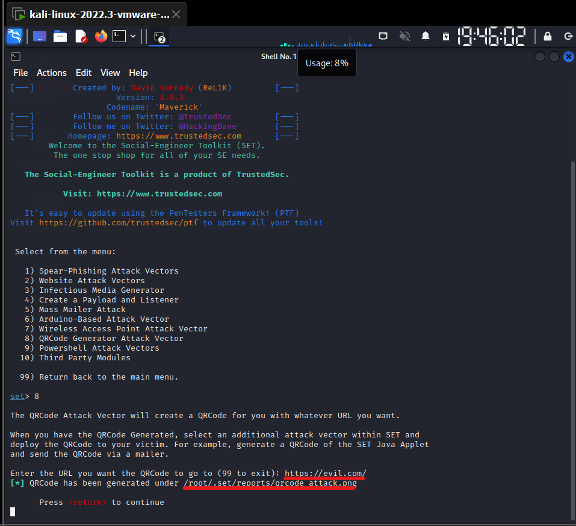Image resolution: width=576 pixels, height=526 pixels.
Task: Open the notifications bell icon
Action: (426, 36)
